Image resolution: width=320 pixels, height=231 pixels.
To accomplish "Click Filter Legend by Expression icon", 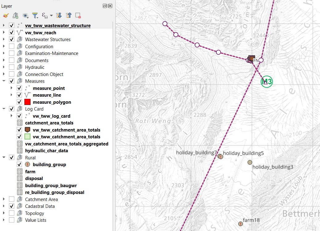I will (x=44, y=15).
